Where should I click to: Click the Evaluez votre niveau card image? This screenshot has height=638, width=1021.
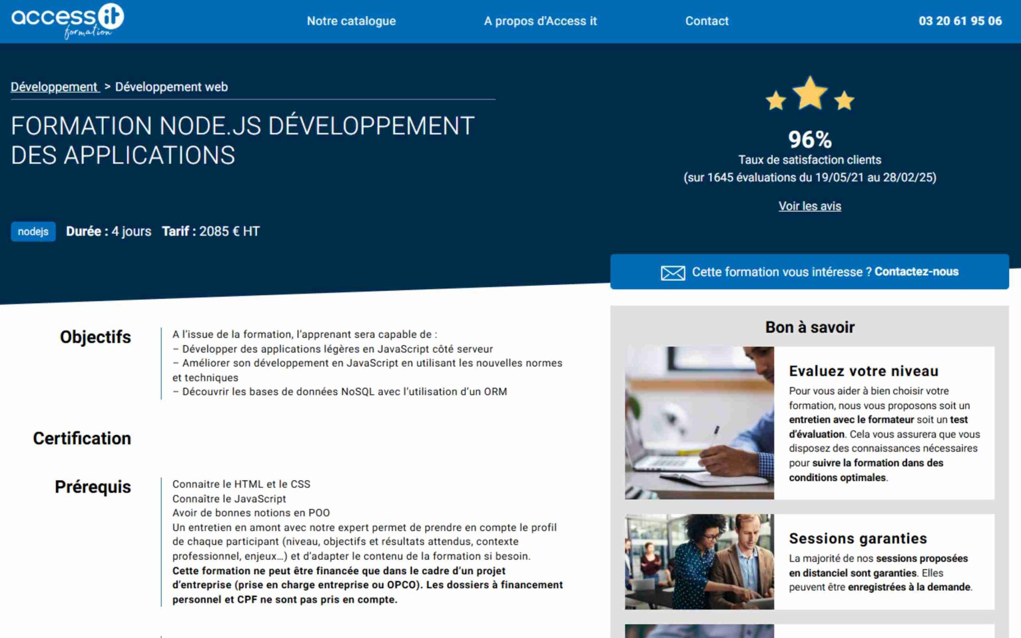(699, 423)
